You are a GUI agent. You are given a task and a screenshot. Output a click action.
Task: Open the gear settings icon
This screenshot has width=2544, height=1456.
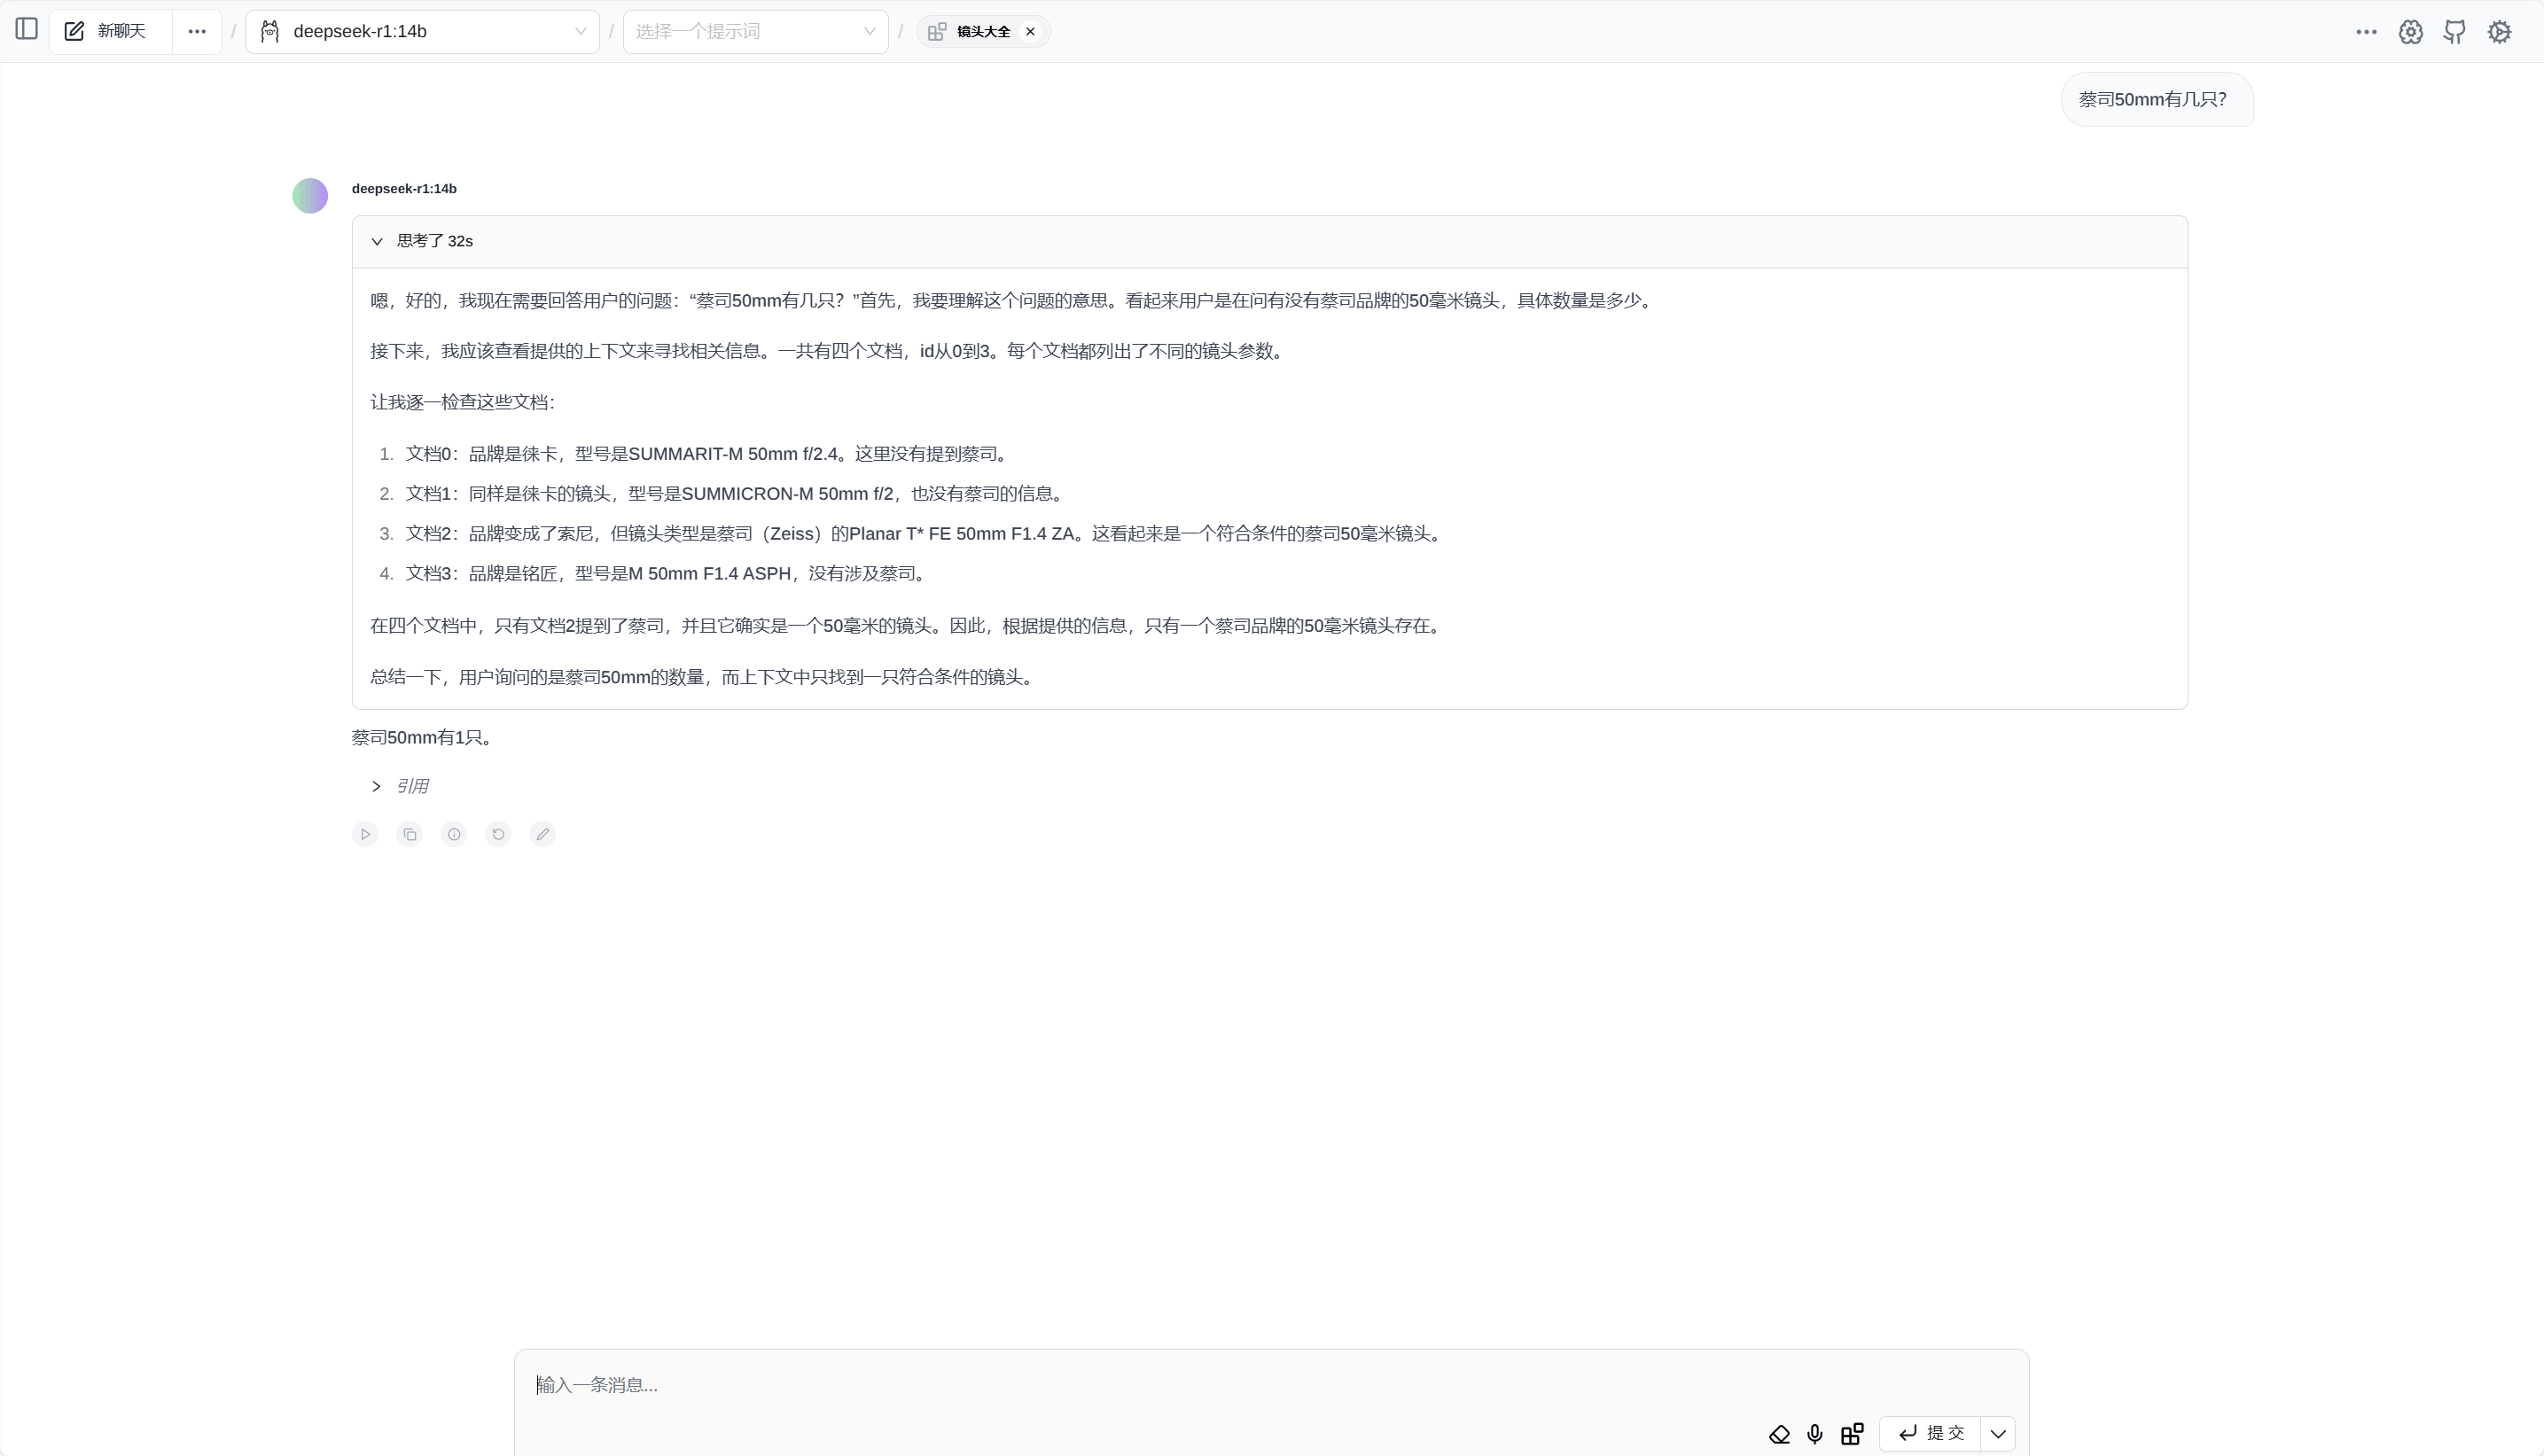click(2499, 31)
